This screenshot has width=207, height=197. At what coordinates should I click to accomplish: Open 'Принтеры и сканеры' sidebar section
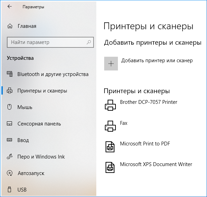(x=42, y=91)
